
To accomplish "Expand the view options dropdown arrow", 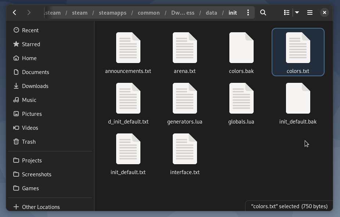I will [297, 12].
